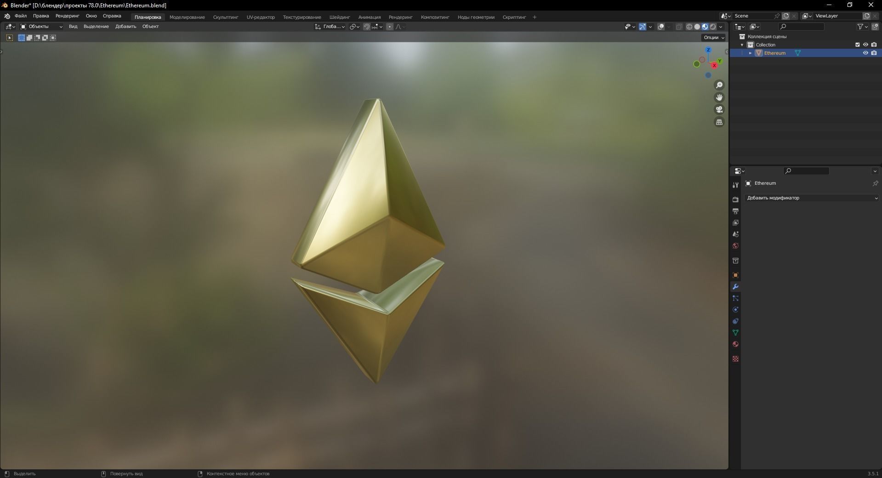
Task: Collapse the Collection tree item
Action: (x=742, y=45)
